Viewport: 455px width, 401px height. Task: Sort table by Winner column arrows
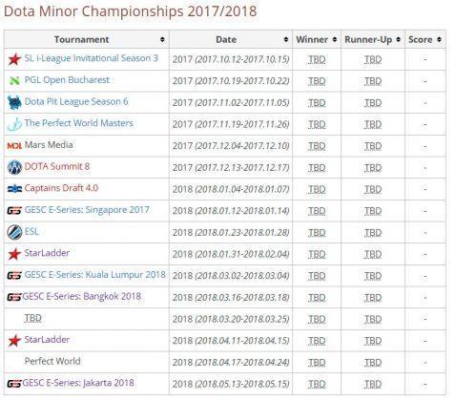335,39
